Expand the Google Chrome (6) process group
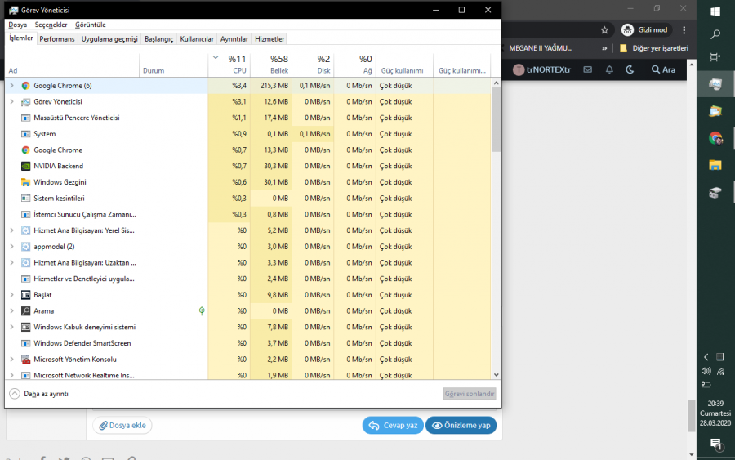This screenshot has height=460, width=735. click(x=11, y=86)
